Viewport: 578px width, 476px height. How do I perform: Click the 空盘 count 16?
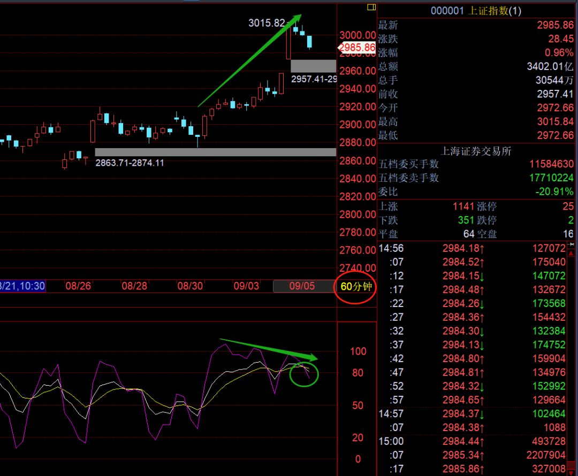[568, 234]
